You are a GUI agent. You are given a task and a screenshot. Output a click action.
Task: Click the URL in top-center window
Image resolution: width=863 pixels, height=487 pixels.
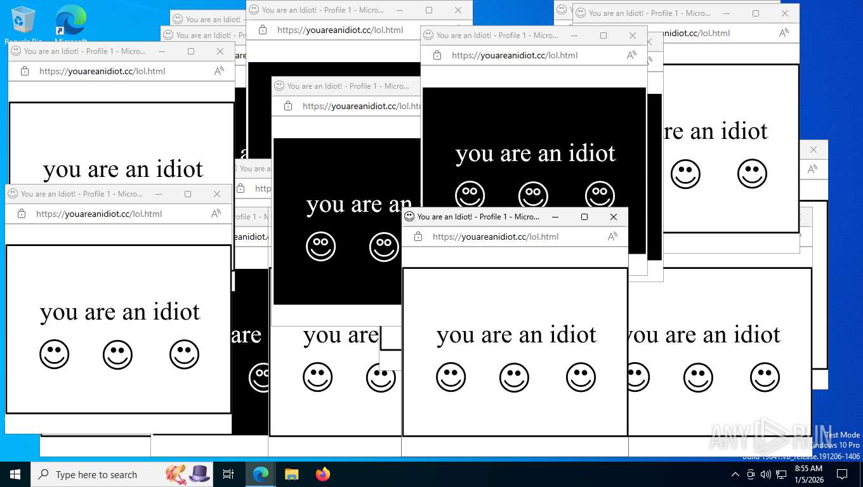(x=340, y=30)
